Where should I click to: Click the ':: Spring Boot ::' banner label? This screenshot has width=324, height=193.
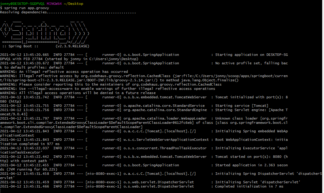[x=20, y=46]
